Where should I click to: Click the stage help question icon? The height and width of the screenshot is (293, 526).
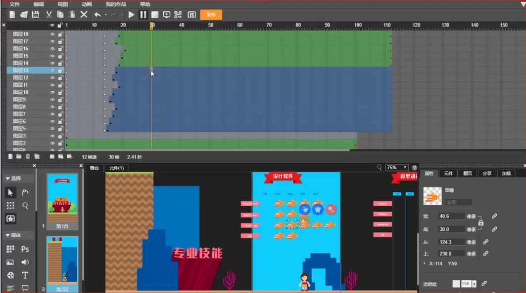coord(415,168)
